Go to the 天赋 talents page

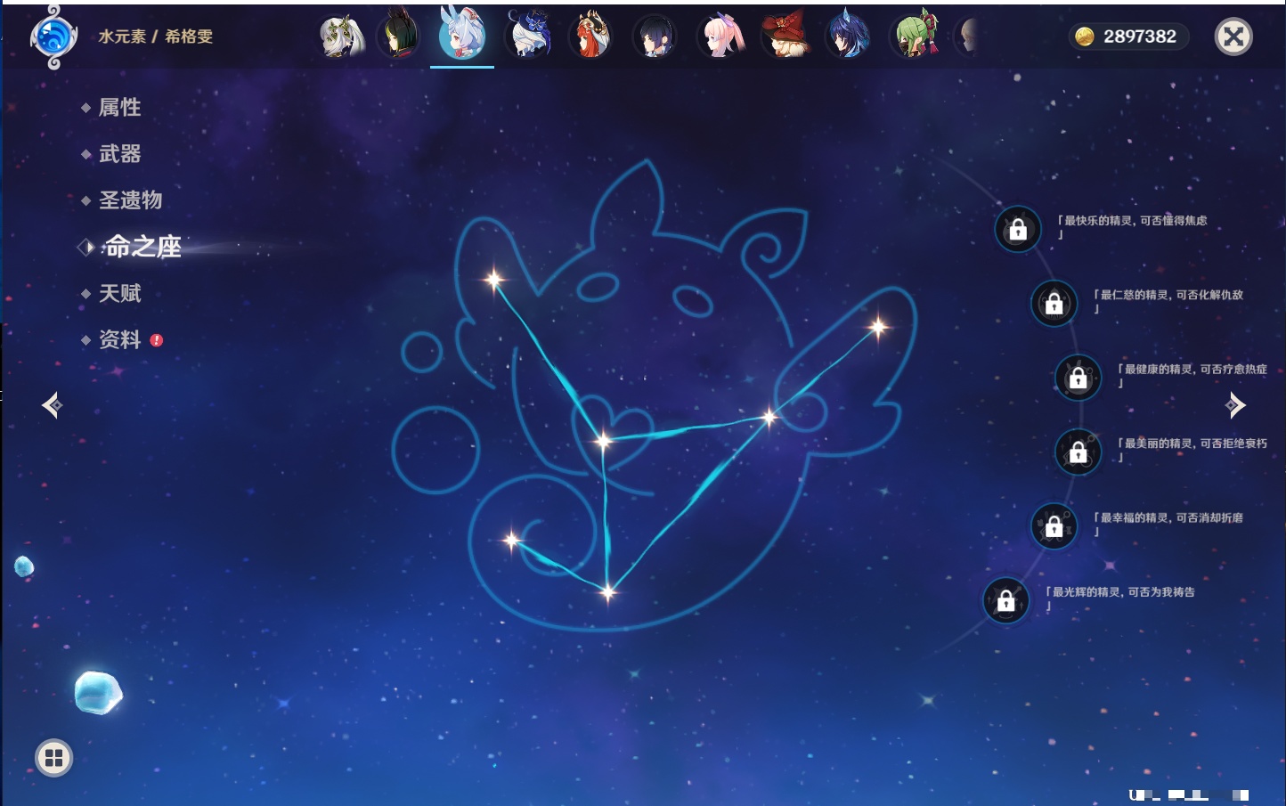pos(119,293)
